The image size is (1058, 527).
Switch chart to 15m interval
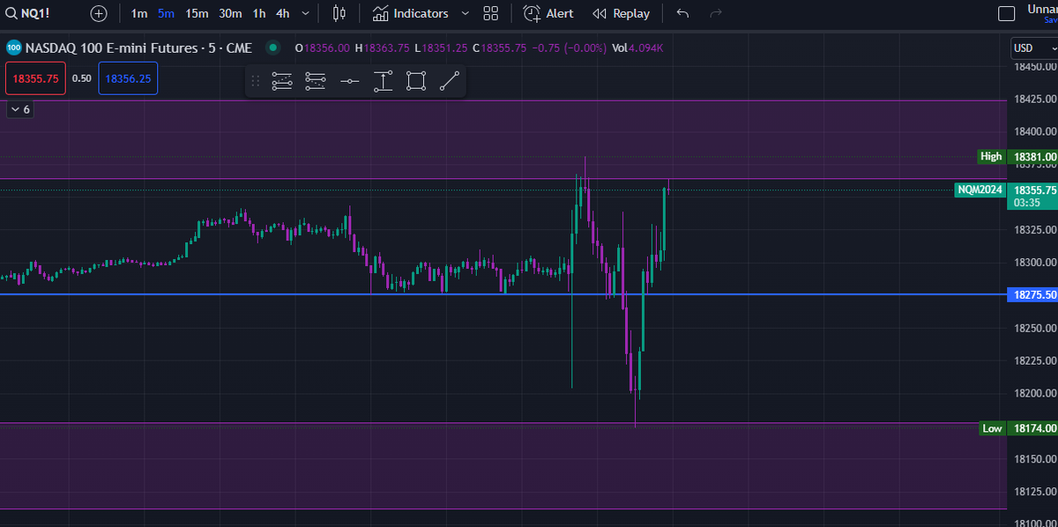[x=197, y=13]
